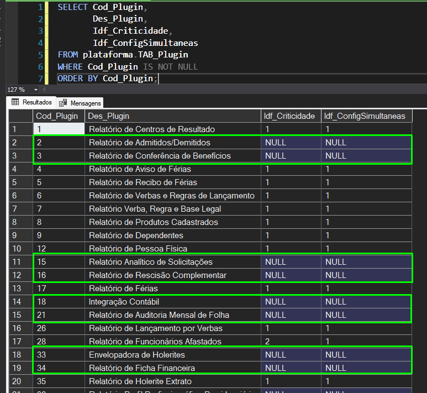Click cell Relatório de Verbas e Regras de Lançamento
Image resolution: width=427 pixels, height=393 pixels.
(173, 196)
